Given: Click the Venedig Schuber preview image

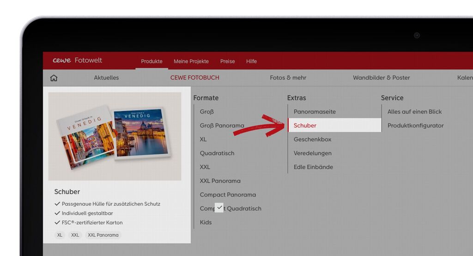Looking at the screenshot, I should [x=115, y=136].
